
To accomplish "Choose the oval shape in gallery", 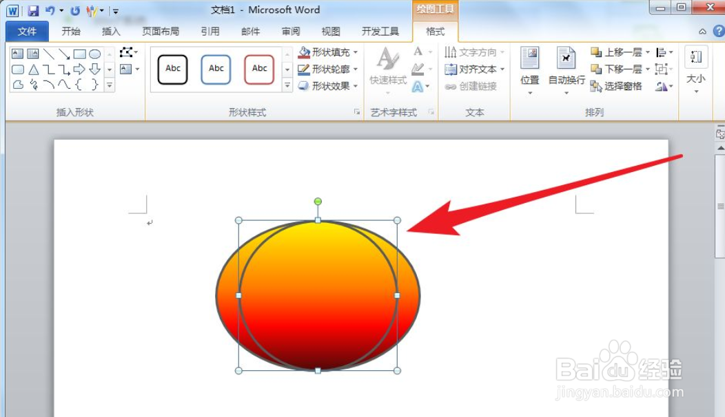I will [95, 54].
